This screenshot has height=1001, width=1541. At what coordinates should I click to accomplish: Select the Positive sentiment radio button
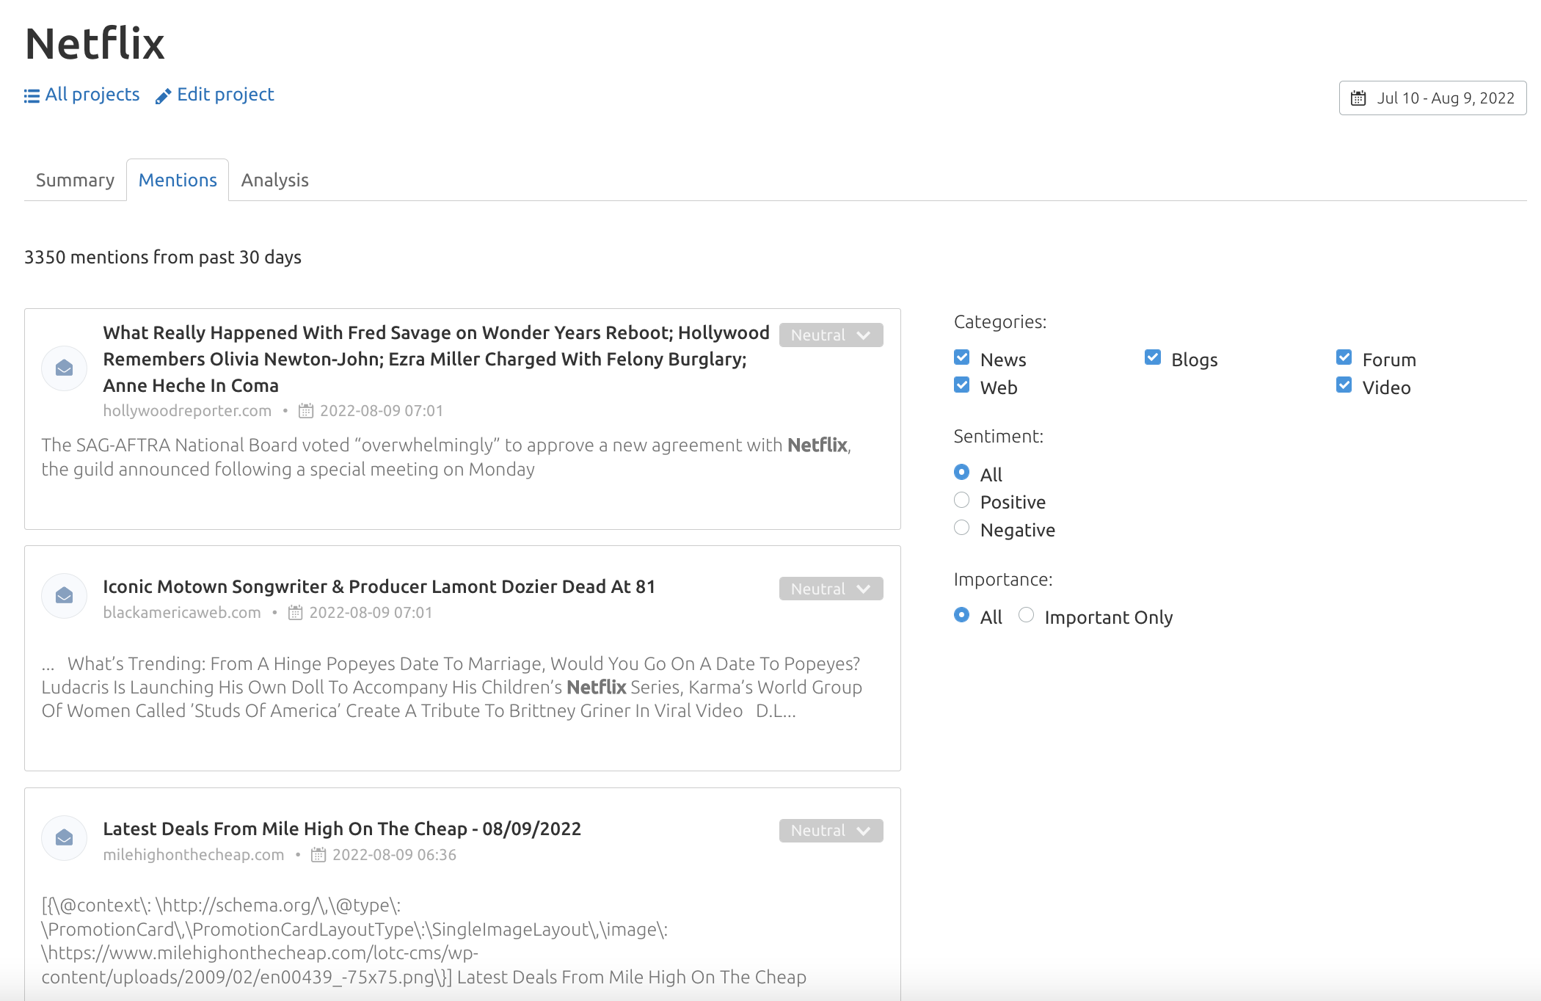click(961, 501)
